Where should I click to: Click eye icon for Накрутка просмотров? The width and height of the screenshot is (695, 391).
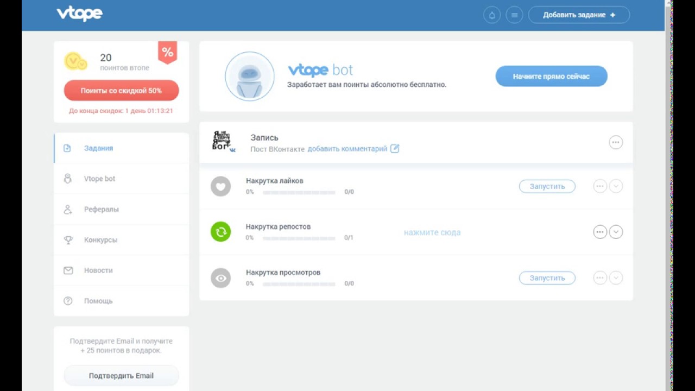[220, 278]
